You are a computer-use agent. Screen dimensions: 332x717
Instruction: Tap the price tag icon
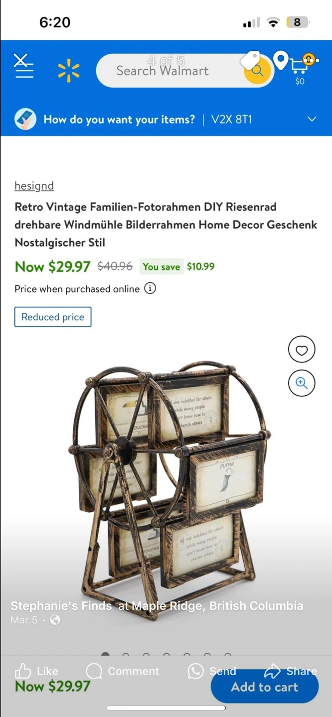tap(250, 61)
